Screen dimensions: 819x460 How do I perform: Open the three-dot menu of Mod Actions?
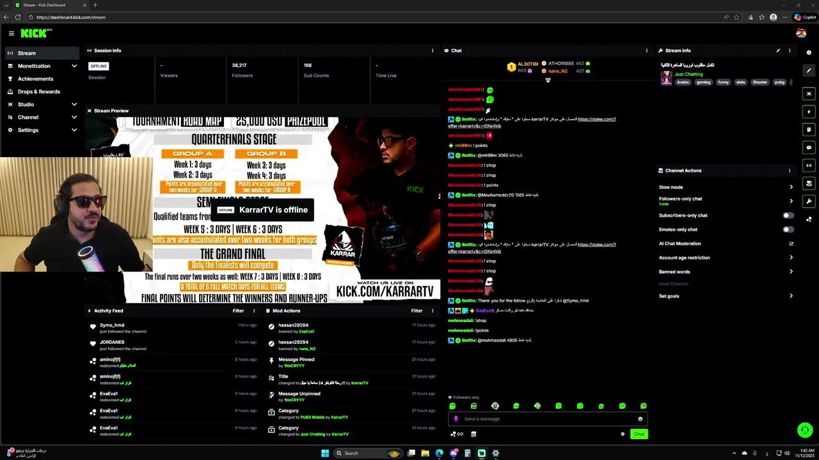pyautogui.click(x=433, y=311)
